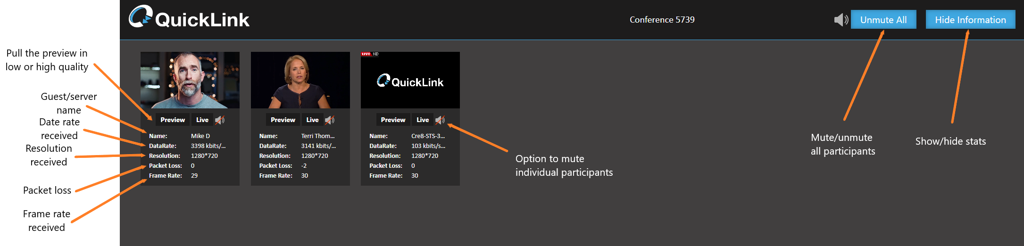Open Terri Thom's video thumbnail
This screenshot has height=246, width=1024.
[300, 80]
